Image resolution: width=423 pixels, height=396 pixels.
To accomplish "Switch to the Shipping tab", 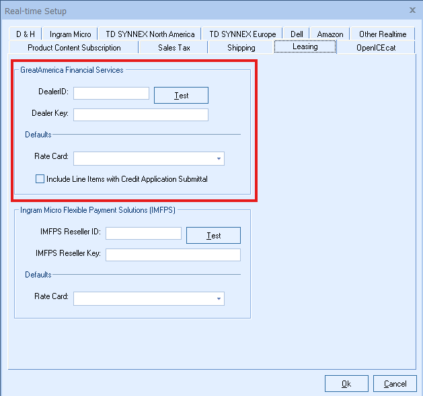I will pos(241,48).
